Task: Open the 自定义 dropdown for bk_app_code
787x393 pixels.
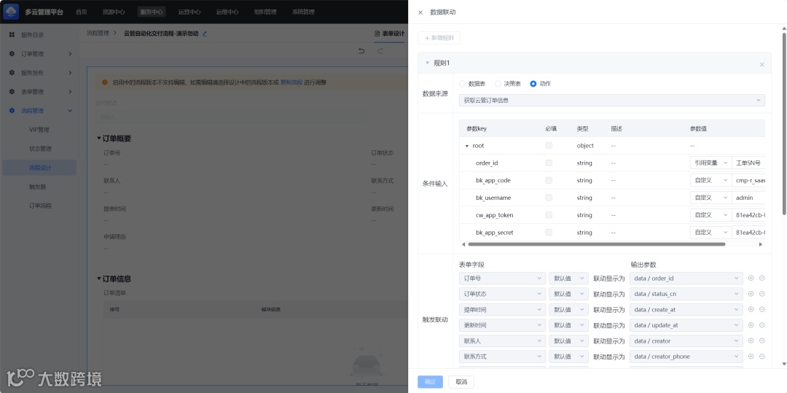Action: tap(710, 180)
